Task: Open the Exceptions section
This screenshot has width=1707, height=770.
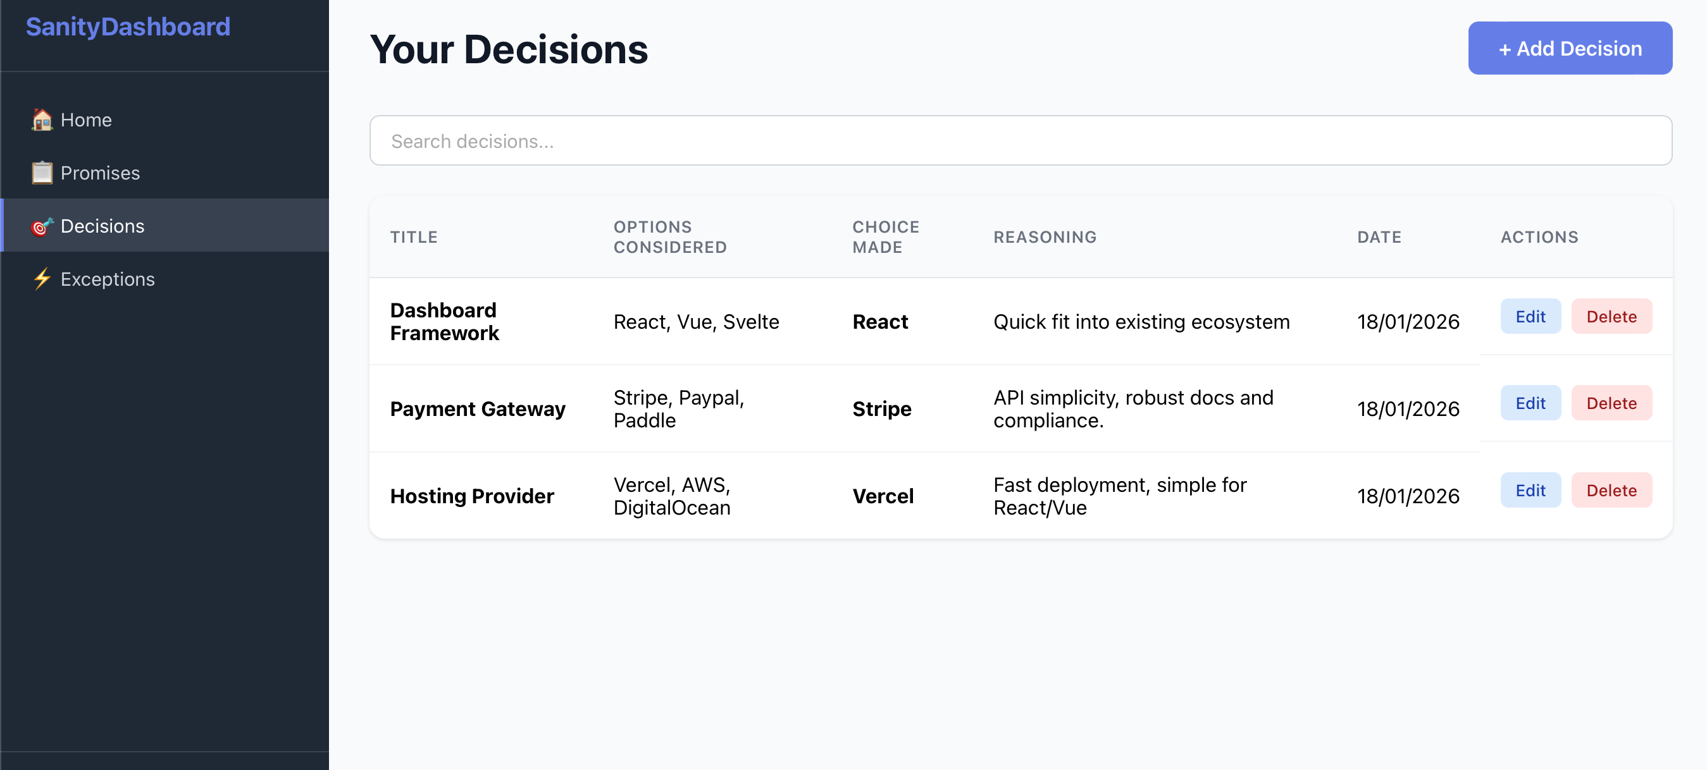Action: pos(108,279)
